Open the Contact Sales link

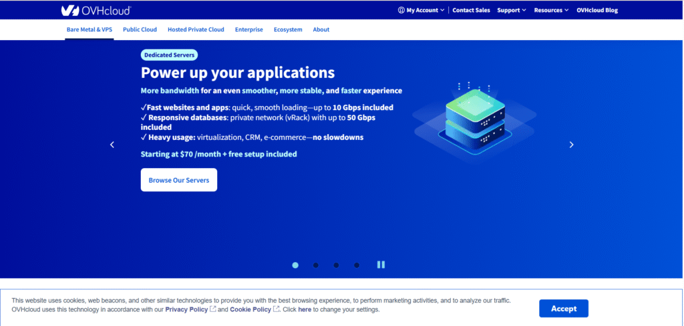(471, 10)
